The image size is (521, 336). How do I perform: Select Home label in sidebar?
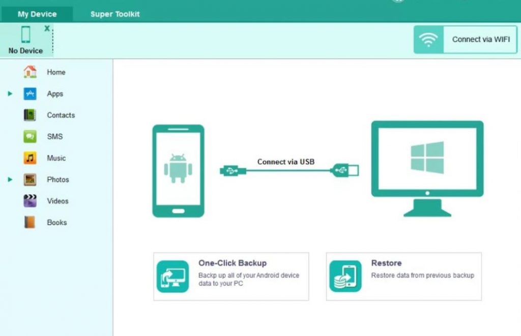pyautogui.click(x=56, y=72)
